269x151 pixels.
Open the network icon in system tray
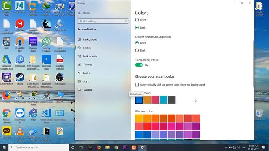(234, 147)
